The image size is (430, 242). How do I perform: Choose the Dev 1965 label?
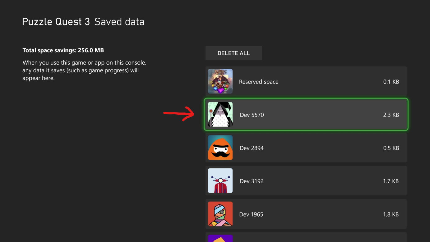click(251, 214)
